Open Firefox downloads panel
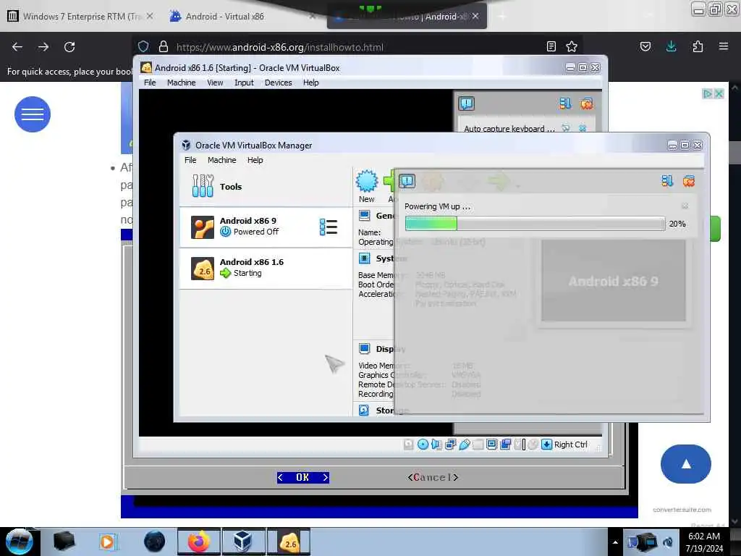 coord(671,46)
